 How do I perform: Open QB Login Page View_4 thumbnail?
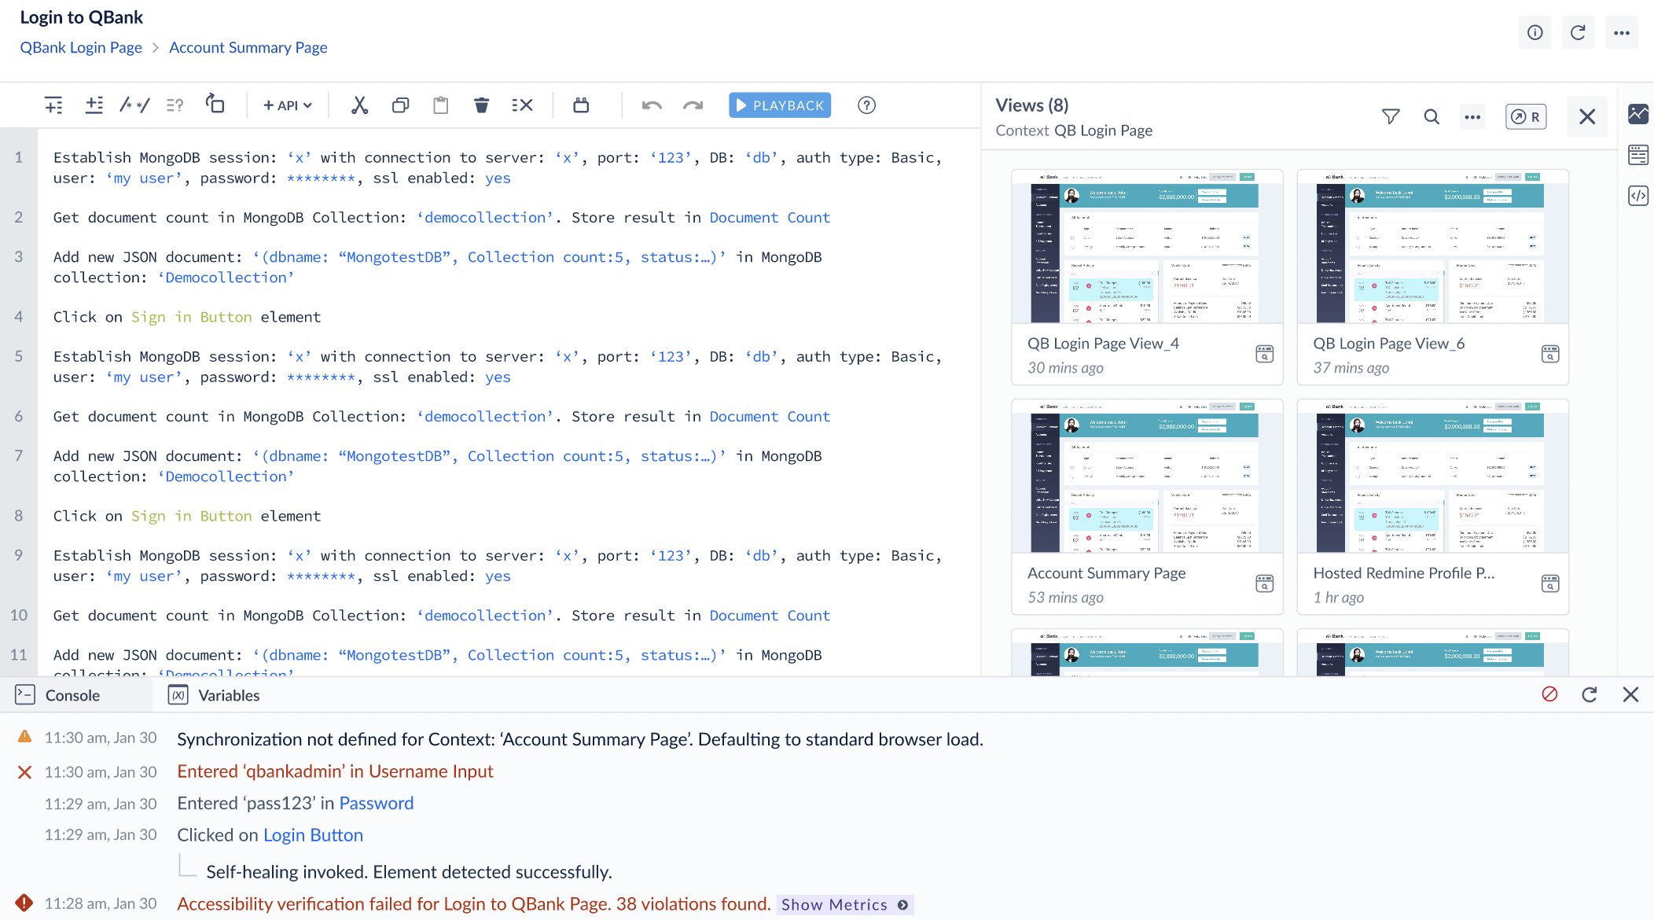pyautogui.click(x=1147, y=246)
